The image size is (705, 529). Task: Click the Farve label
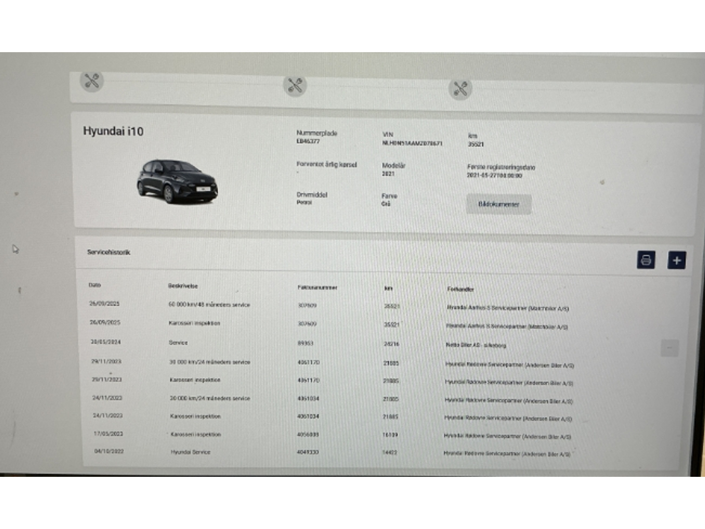[x=389, y=196]
